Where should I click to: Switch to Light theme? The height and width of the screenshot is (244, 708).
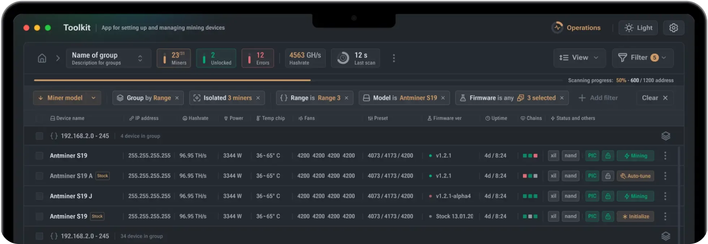[638, 28]
